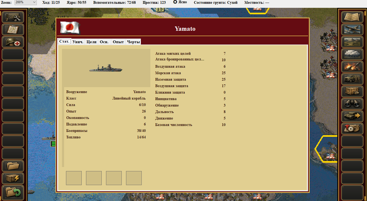Click the crate with lightning bolt icon
Viewport: 367px width, 201px height.
coord(13,178)
